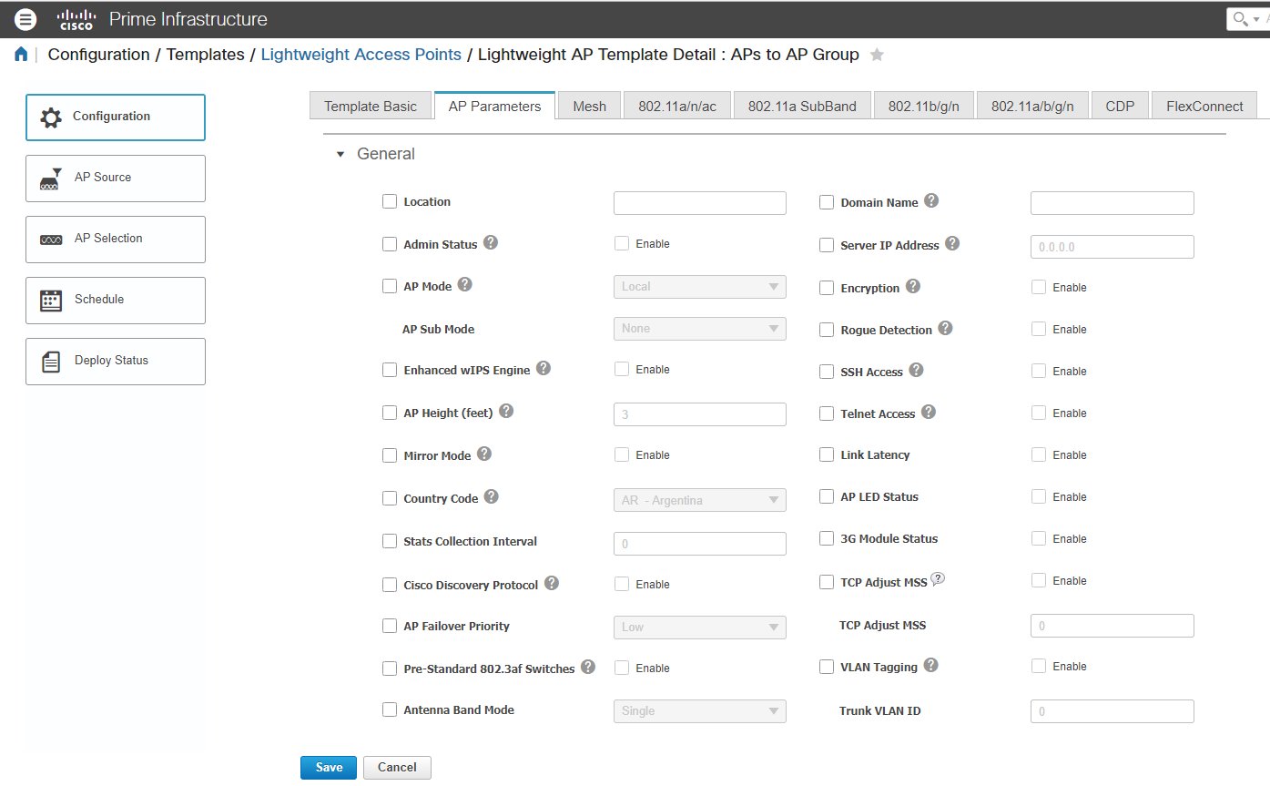Viewport: 1270px width, 786px height.
Task: Open the search box in the top bar
Action: (x=1239, y=18)
